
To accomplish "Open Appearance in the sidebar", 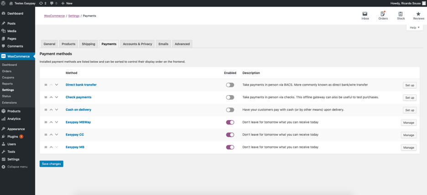I will (x=17, y=129).
